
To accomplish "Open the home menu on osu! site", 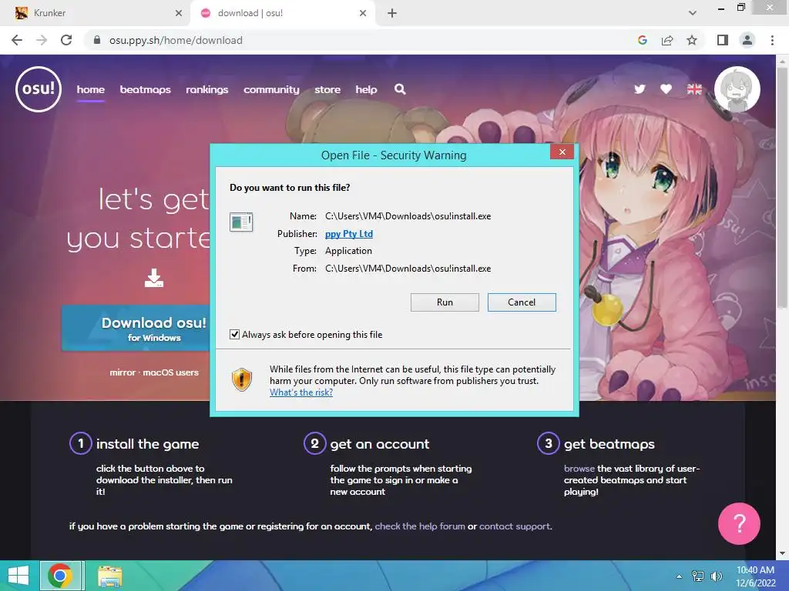I will [x=91, y=89].
